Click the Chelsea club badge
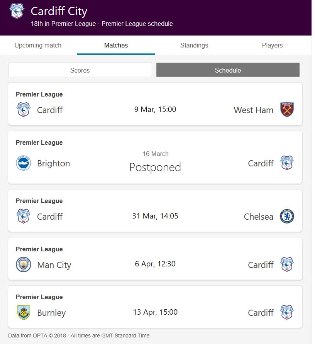 [287, 216]
